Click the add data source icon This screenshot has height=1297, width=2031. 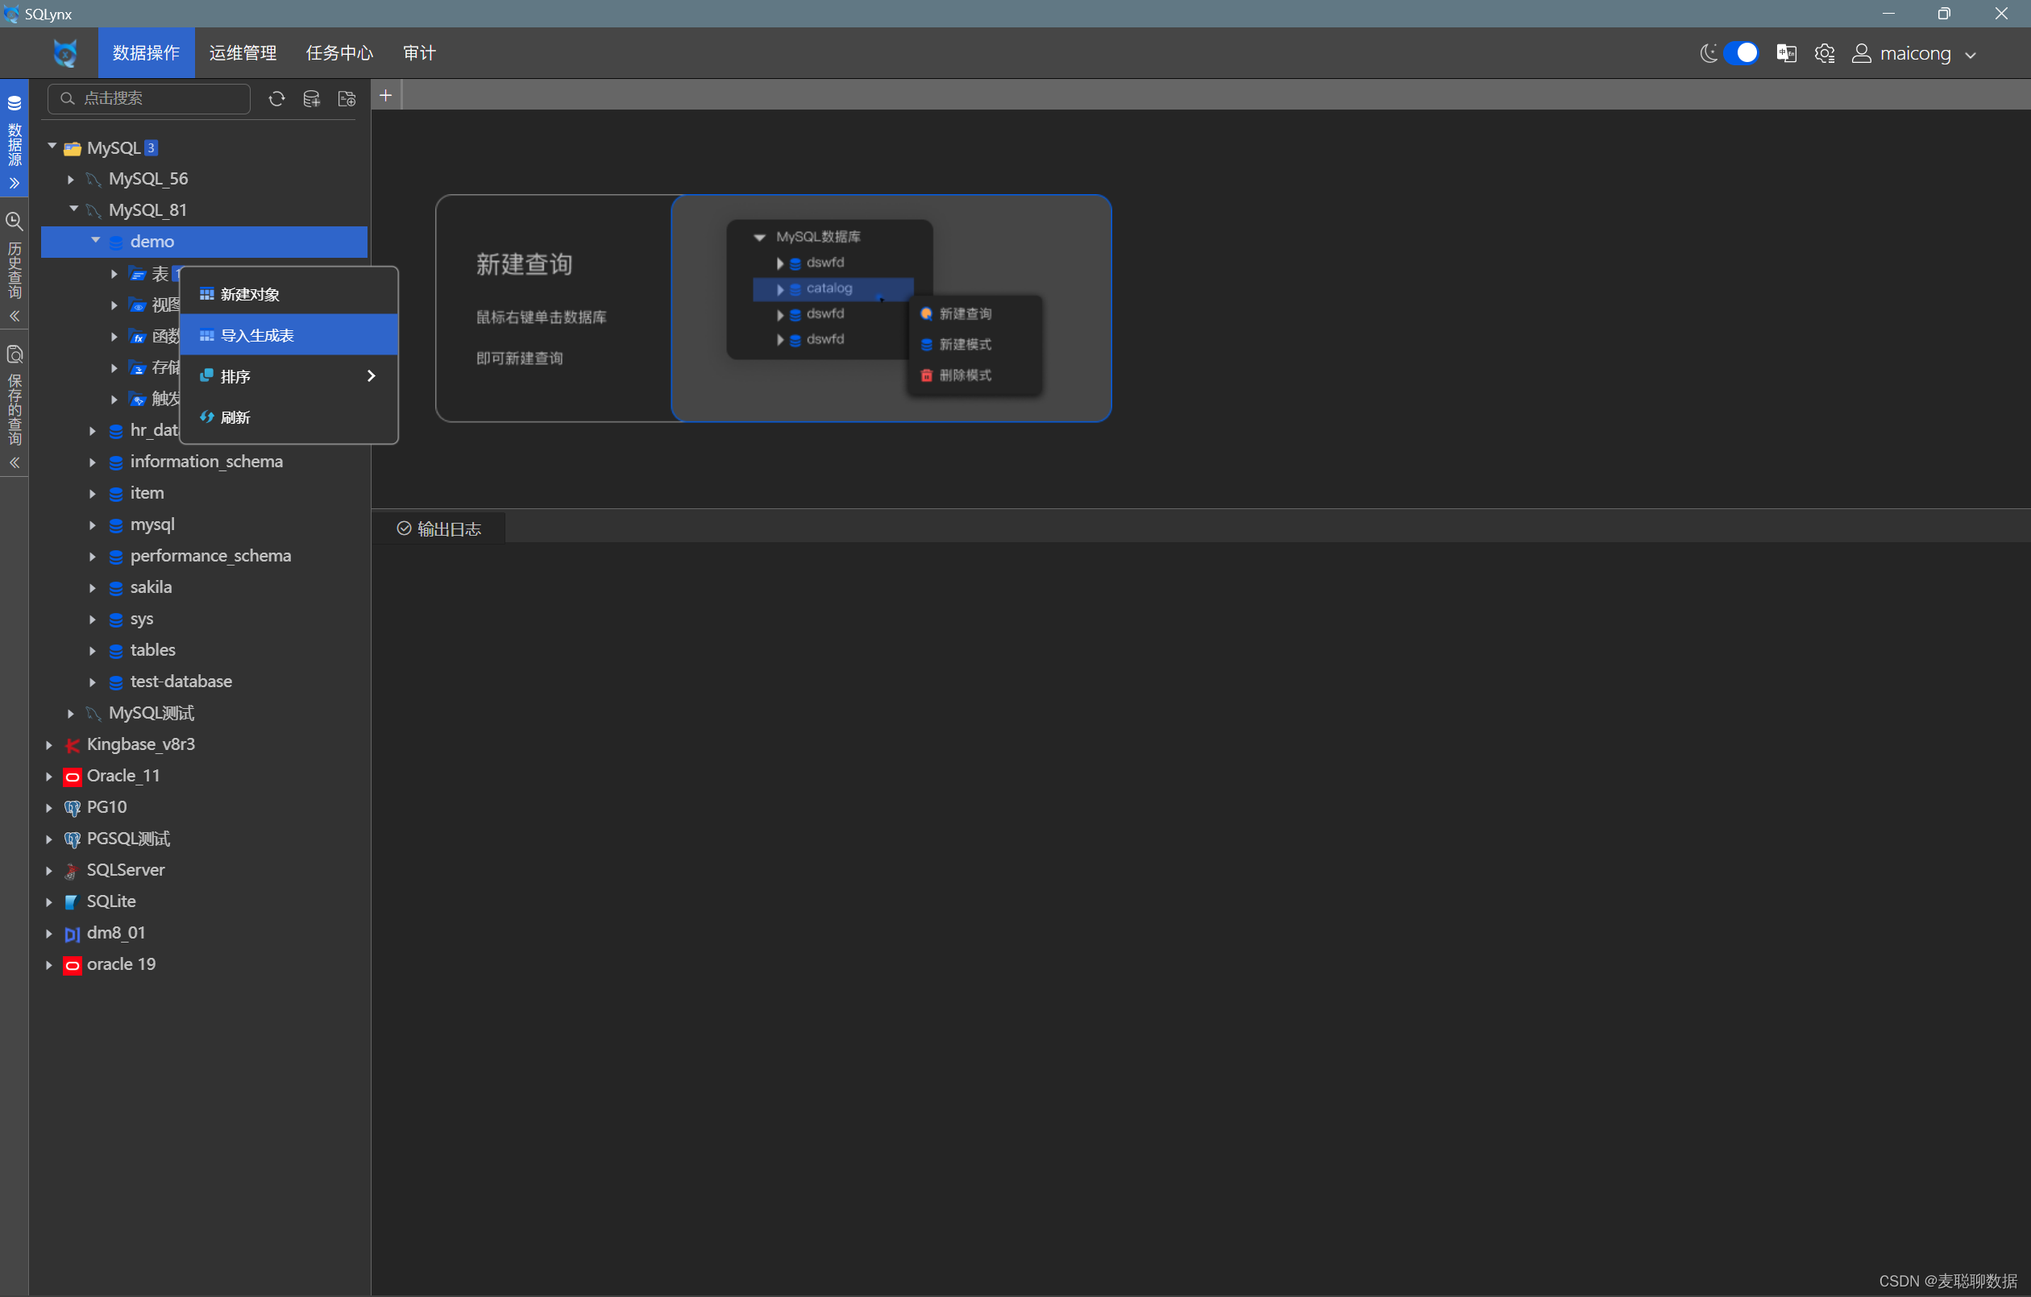click(311, 98)
